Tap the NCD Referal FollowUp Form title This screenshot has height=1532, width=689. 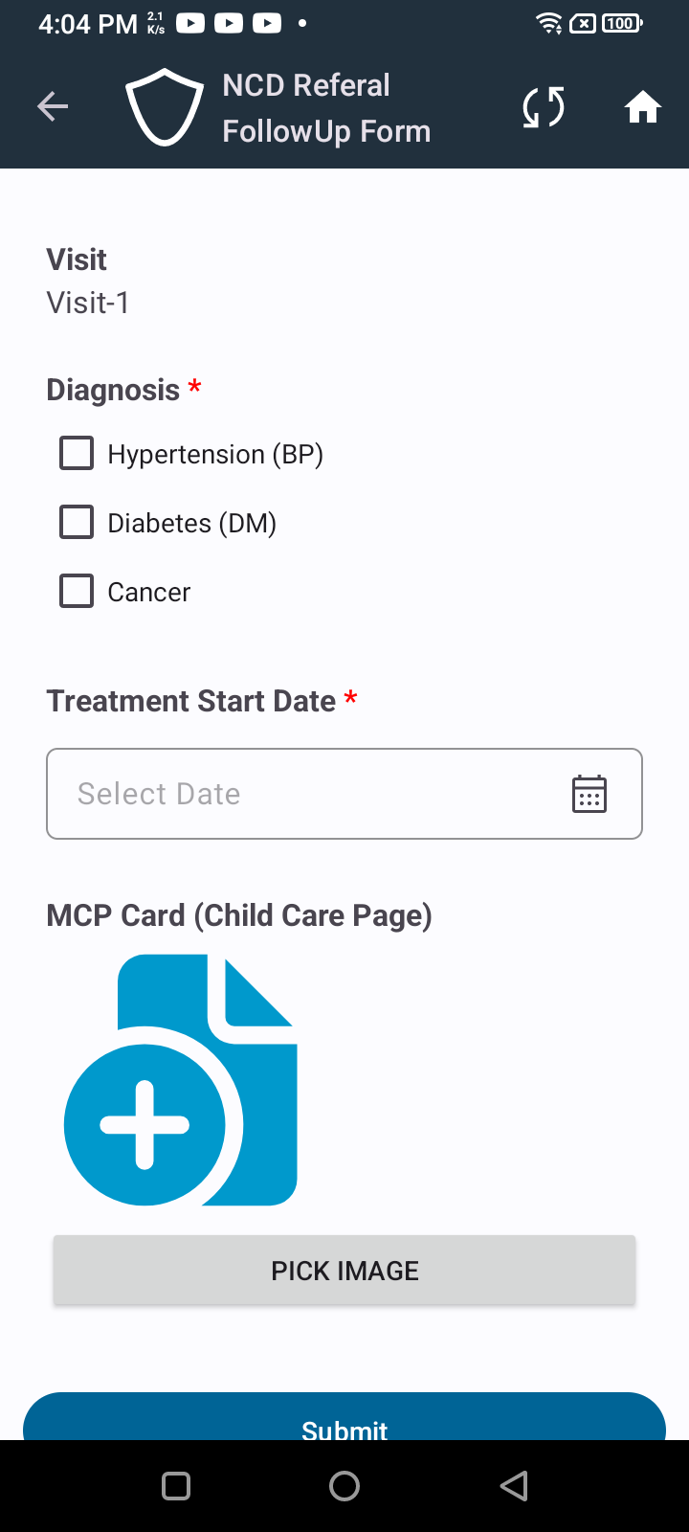coord(326,108)
